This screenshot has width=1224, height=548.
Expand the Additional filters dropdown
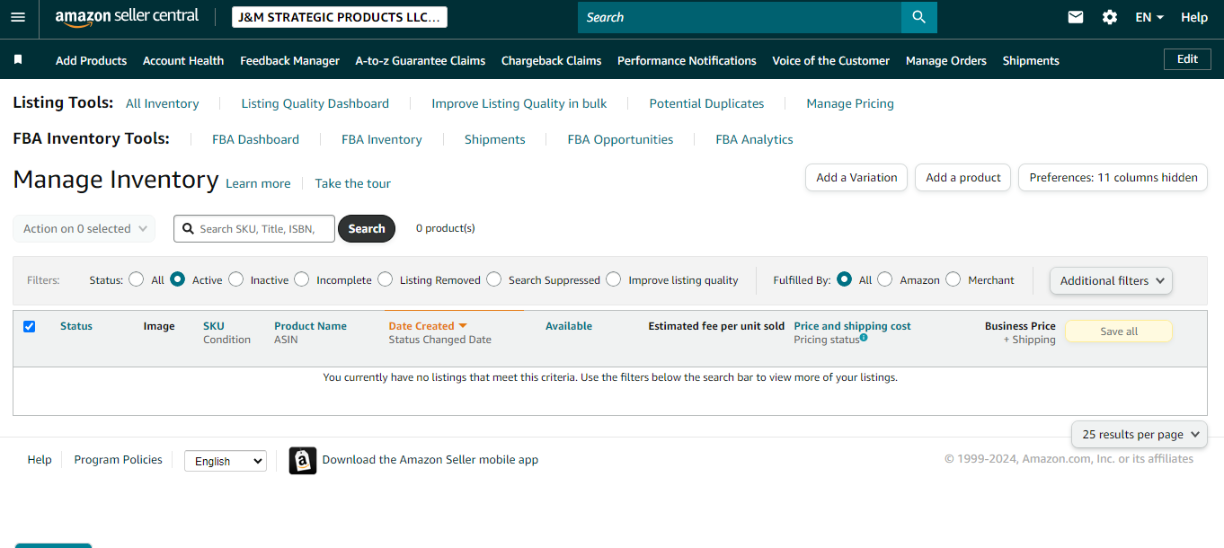pos(1112,280)
